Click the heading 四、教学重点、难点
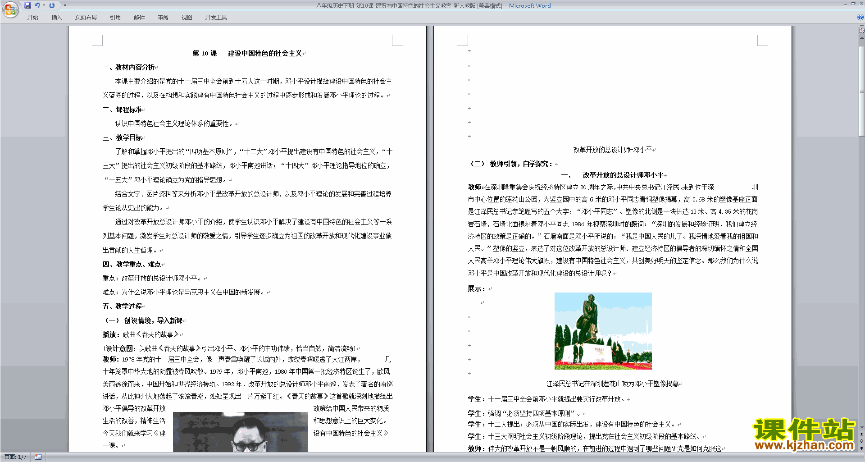 [132, 264]
